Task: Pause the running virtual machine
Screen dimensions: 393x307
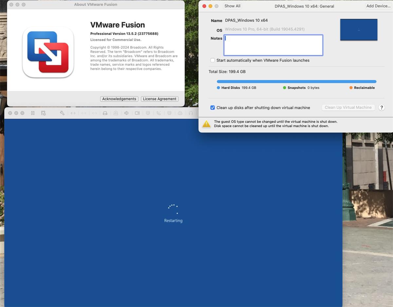Action: tap(33, 113)
